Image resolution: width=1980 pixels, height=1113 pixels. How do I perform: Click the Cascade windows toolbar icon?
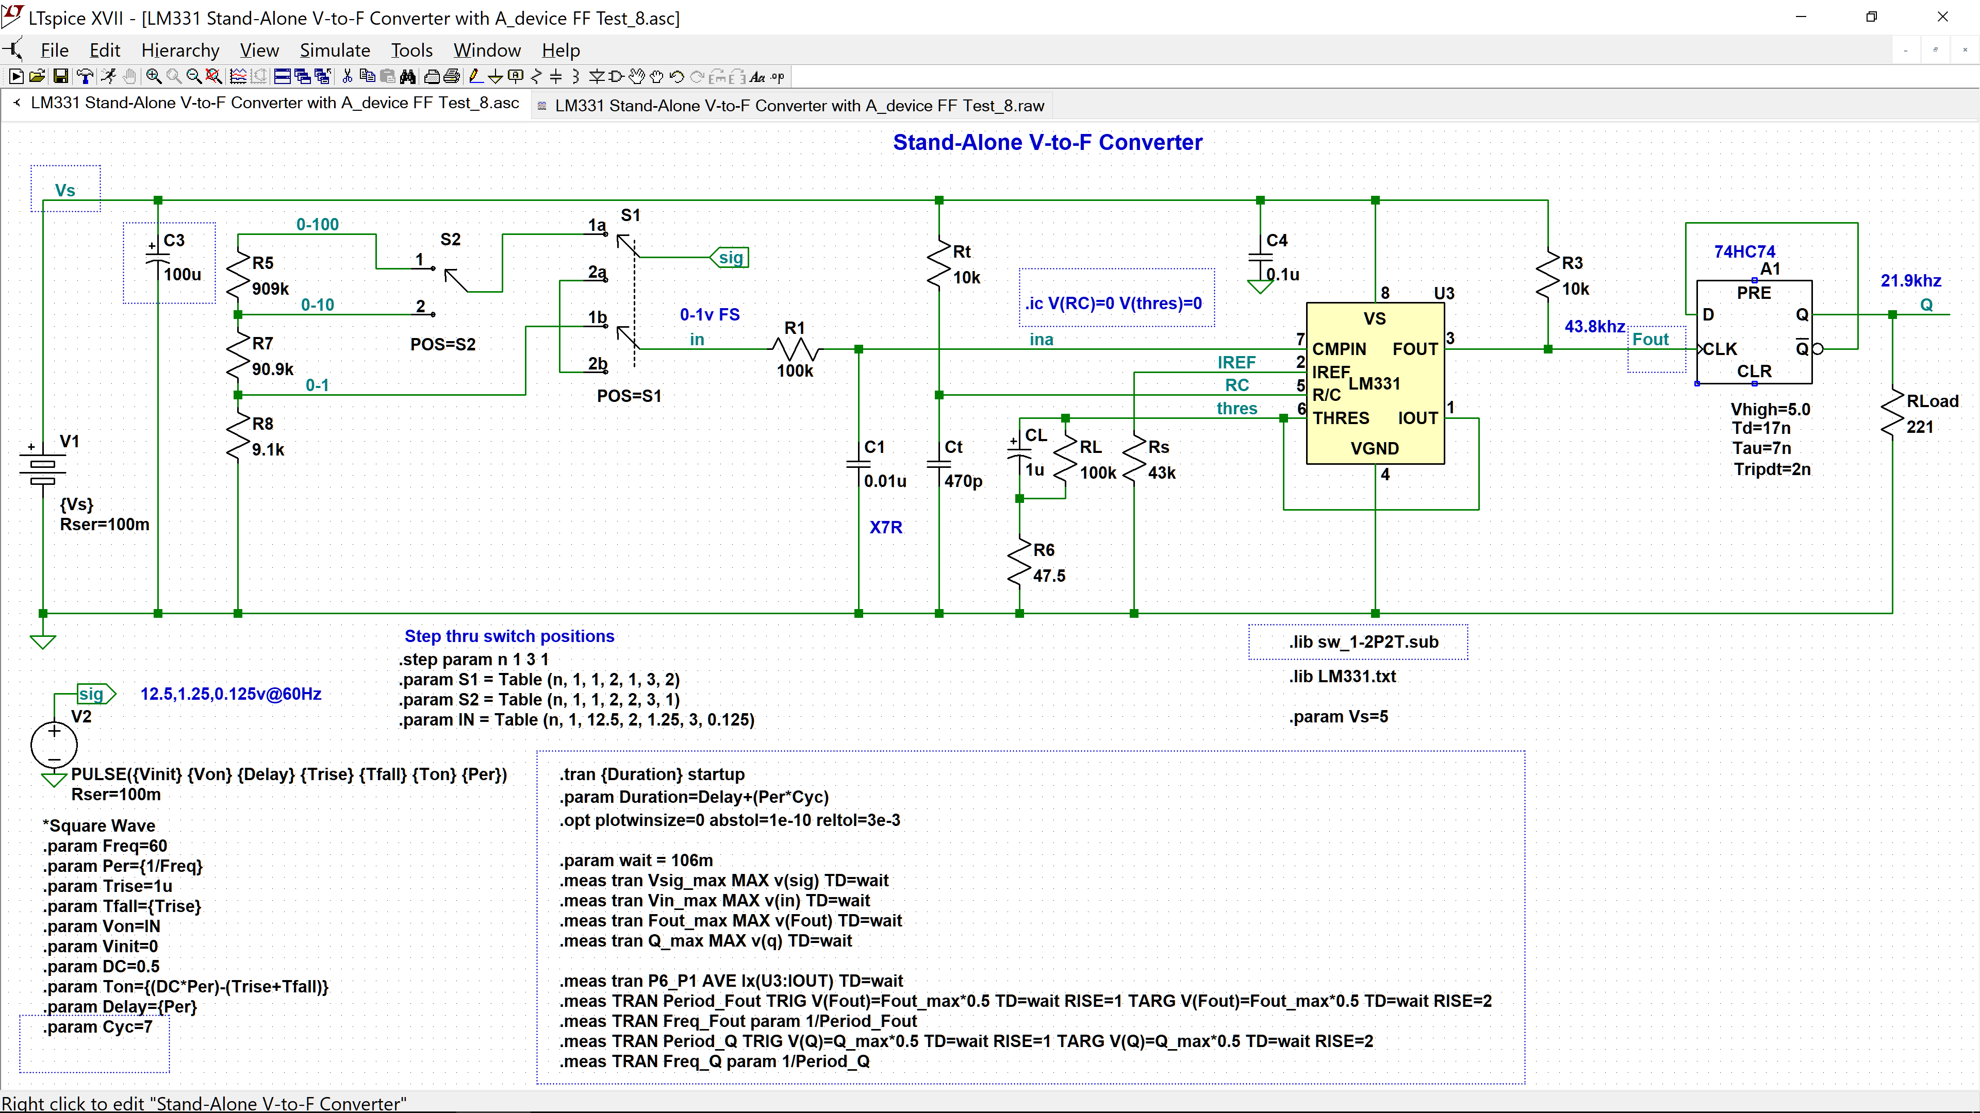pos(303,77)
